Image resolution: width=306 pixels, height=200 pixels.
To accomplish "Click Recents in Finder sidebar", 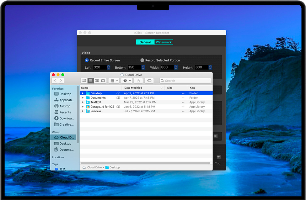I will click(x=65, y=112).
